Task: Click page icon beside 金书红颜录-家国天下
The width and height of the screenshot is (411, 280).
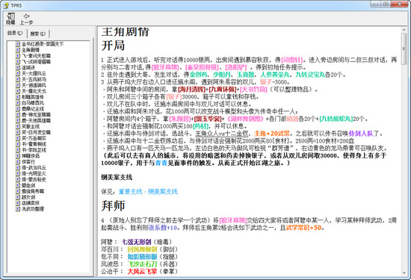Action: pos(18,44)
